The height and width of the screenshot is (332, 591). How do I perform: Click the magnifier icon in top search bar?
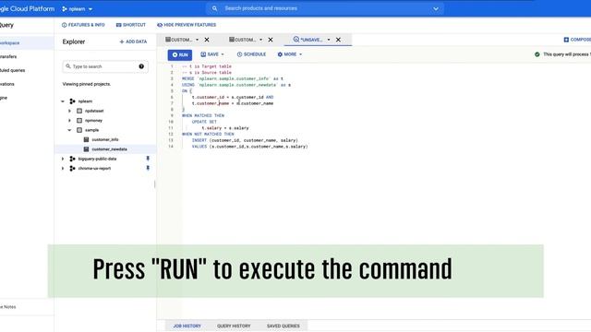pos(214,8)
